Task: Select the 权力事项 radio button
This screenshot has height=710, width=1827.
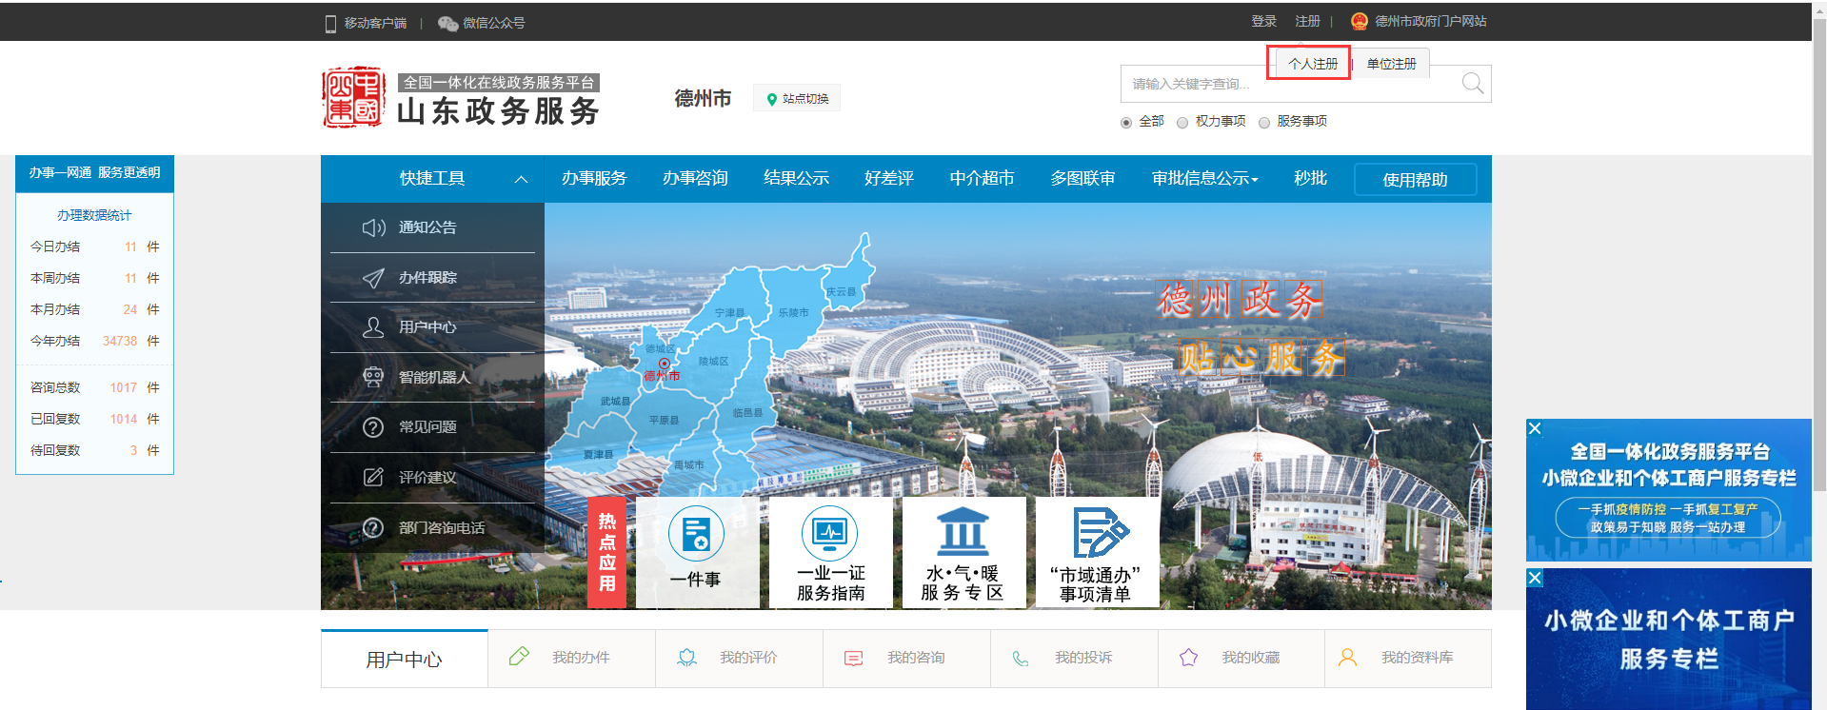Action: (x=1182, y=123)
